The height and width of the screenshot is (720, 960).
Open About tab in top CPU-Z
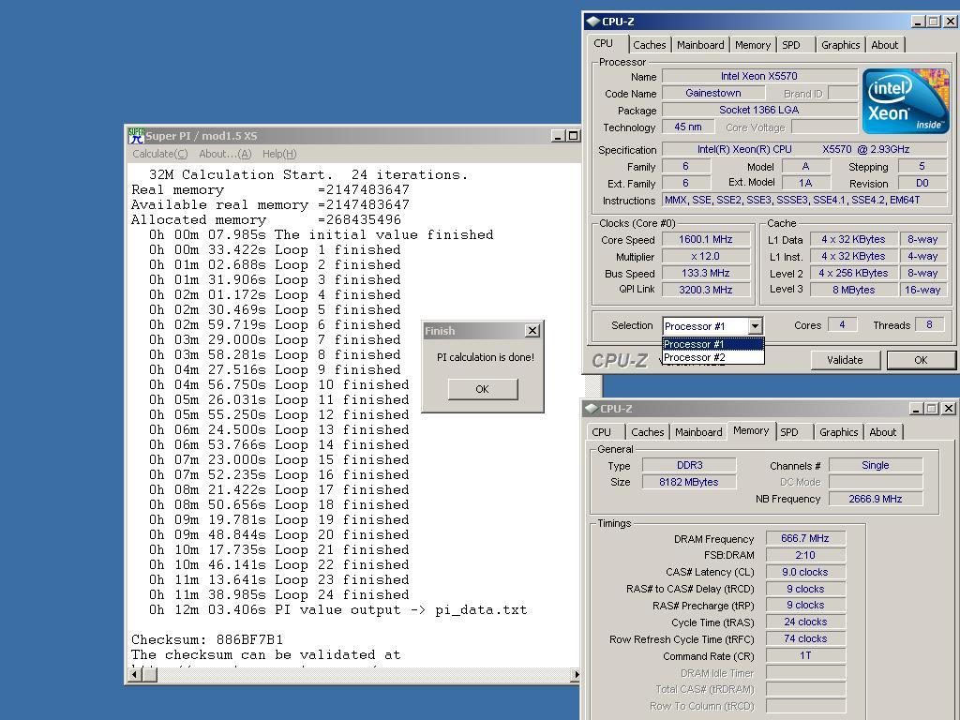coord(885,45)
